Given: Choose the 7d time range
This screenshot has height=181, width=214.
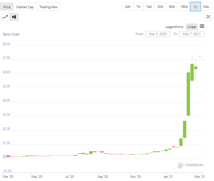Looking at the screenshot, I should pyautogui.click(x=138, y=6).
